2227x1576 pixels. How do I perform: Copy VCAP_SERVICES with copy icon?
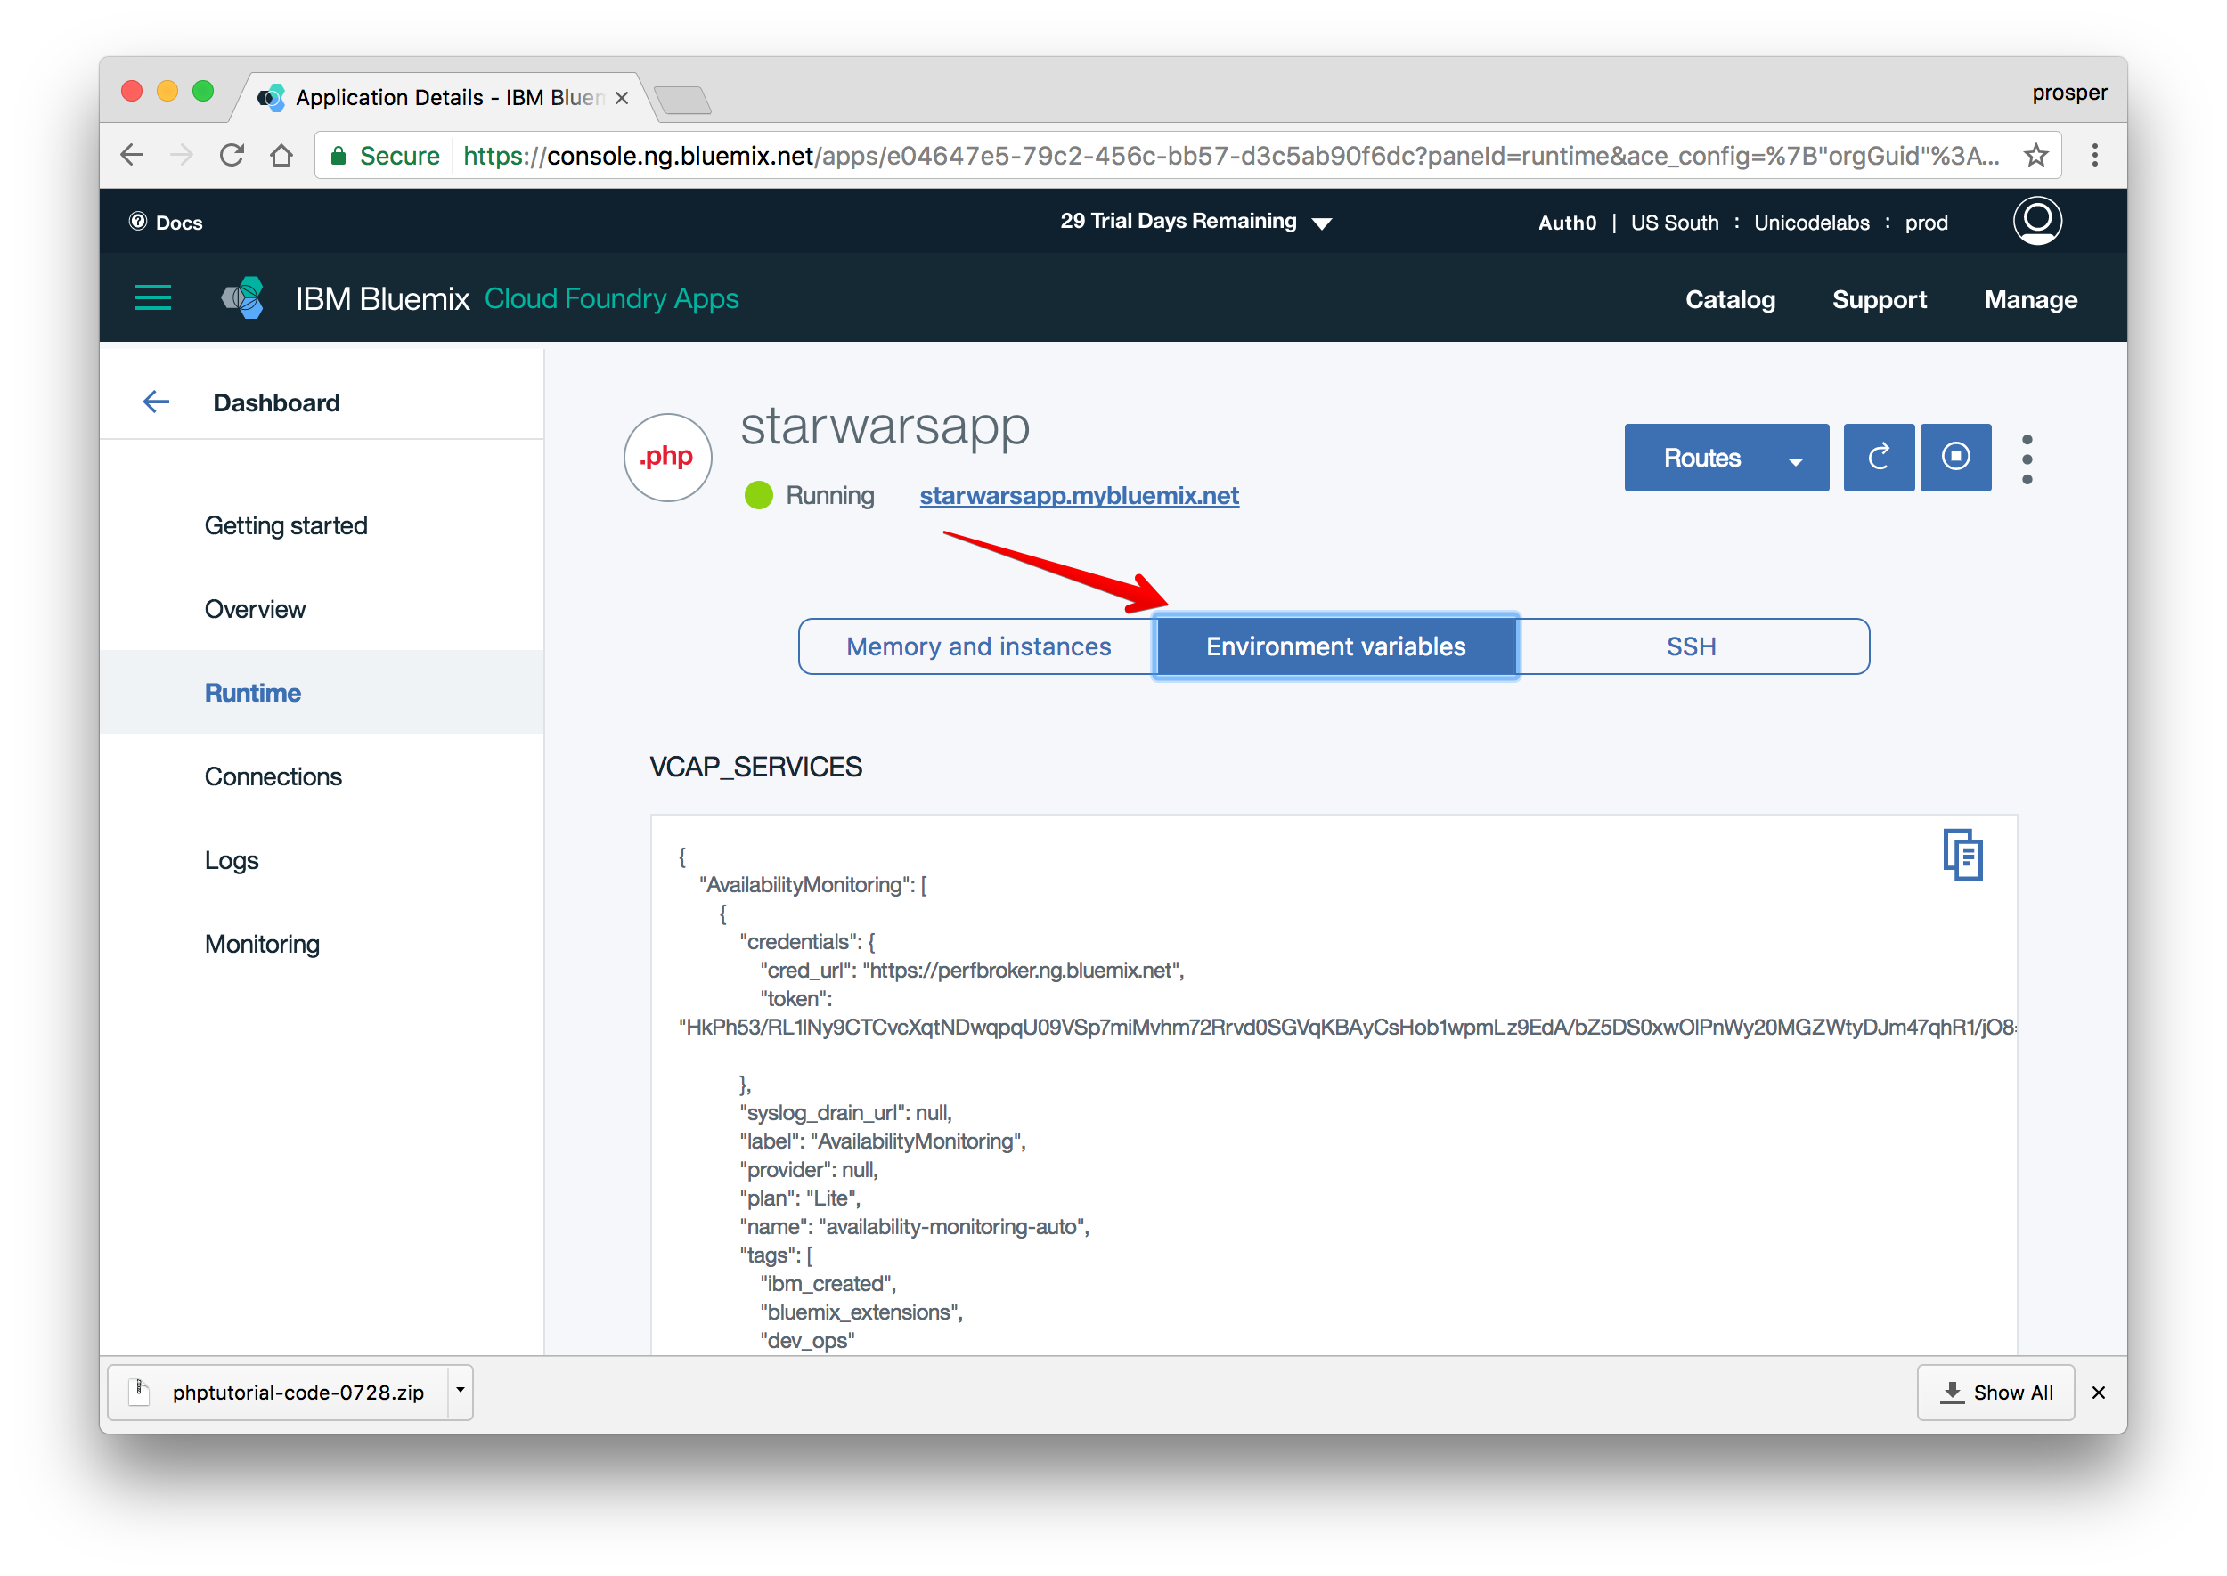pos(1962,855)
